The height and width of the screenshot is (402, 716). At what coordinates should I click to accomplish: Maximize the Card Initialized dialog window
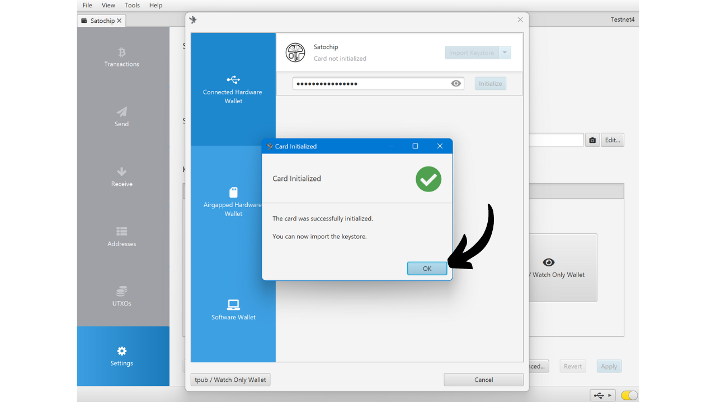tap(415, 146)
